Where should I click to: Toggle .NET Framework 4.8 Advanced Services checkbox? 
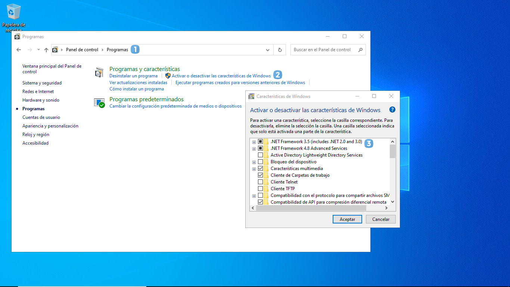pos(260,148)
